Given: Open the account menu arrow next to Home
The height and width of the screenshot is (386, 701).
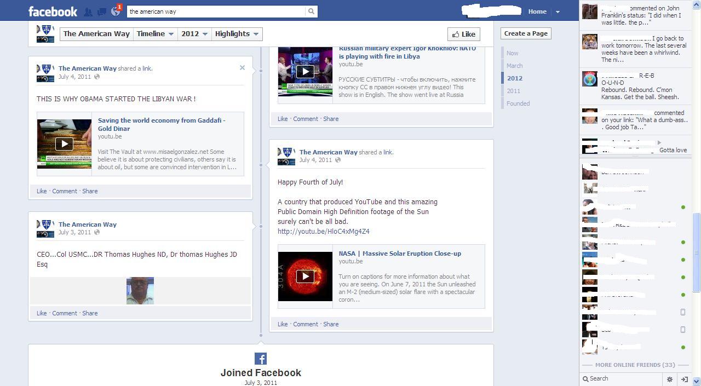Looking at the screenshot, I should pos(558,11).
